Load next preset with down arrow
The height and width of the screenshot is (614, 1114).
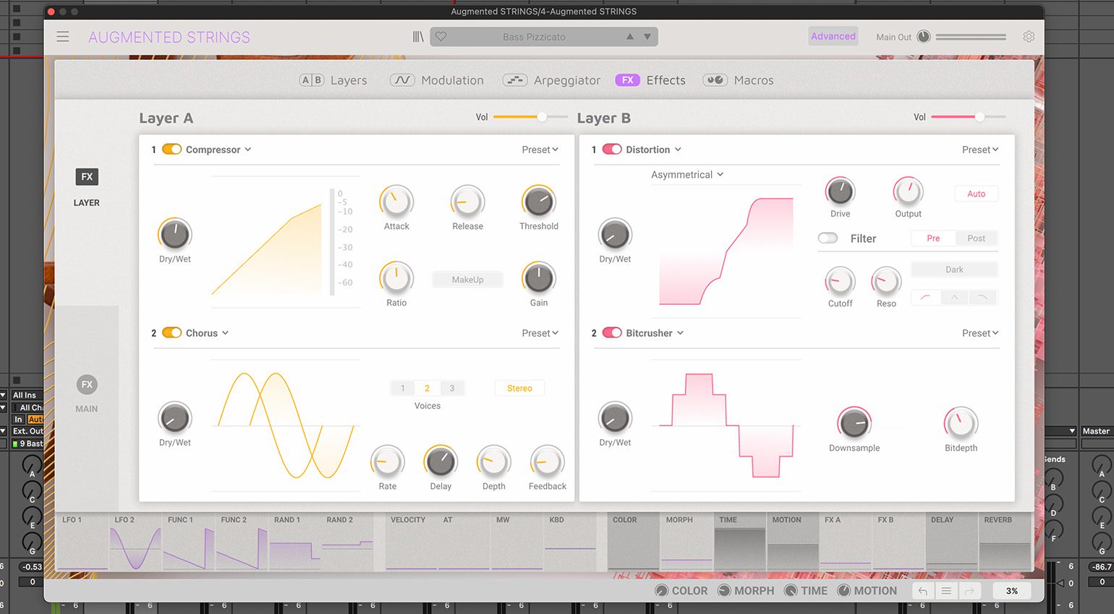(x=647, y=37)
